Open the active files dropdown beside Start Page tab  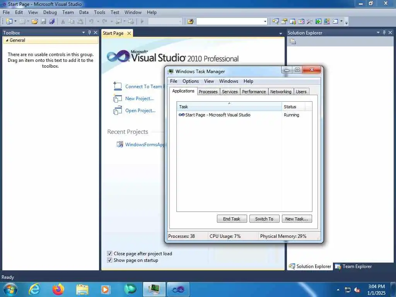click(280, 33)
